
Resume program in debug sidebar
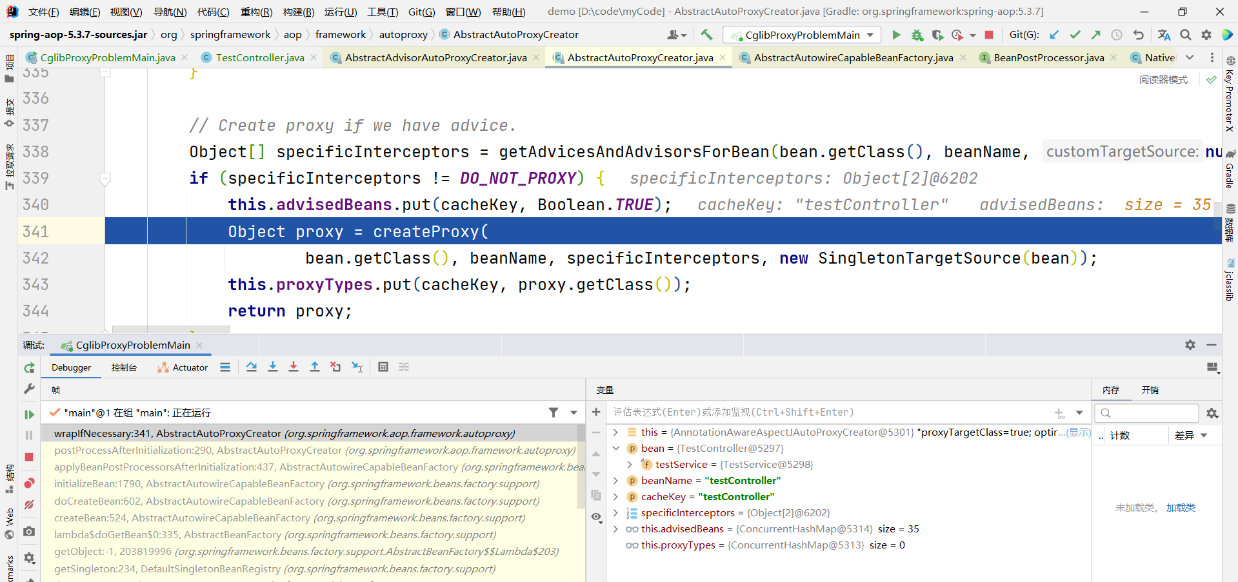click(29, 414)
